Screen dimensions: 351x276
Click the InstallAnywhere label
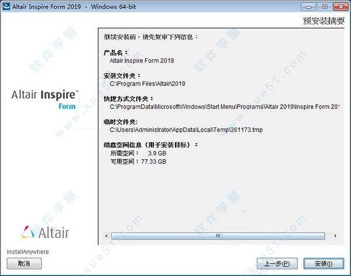pos(27,252)
